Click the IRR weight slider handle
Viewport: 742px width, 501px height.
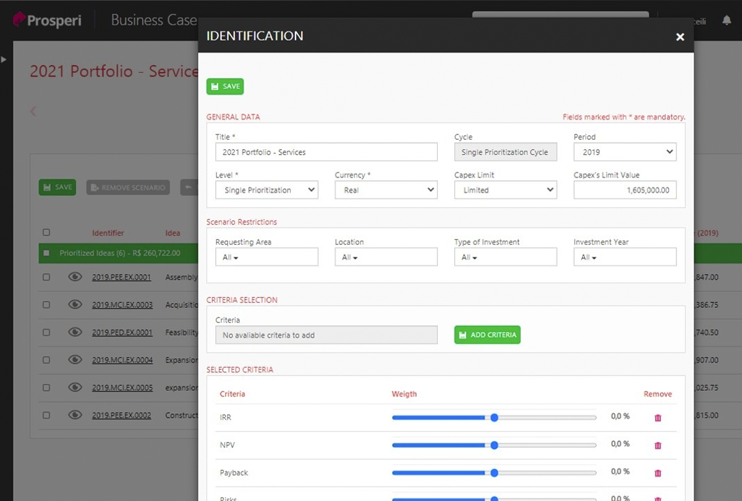[x=494, y=418]
